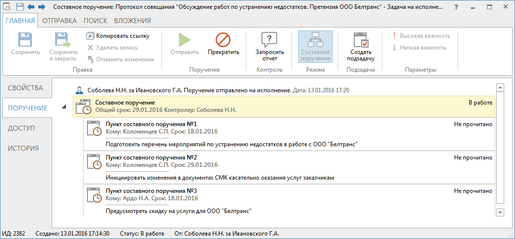Click the save icon in title bar

pos(20,7)
